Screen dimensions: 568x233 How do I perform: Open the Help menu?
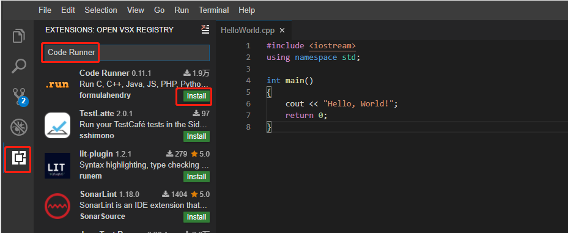[x=246, y=10]
